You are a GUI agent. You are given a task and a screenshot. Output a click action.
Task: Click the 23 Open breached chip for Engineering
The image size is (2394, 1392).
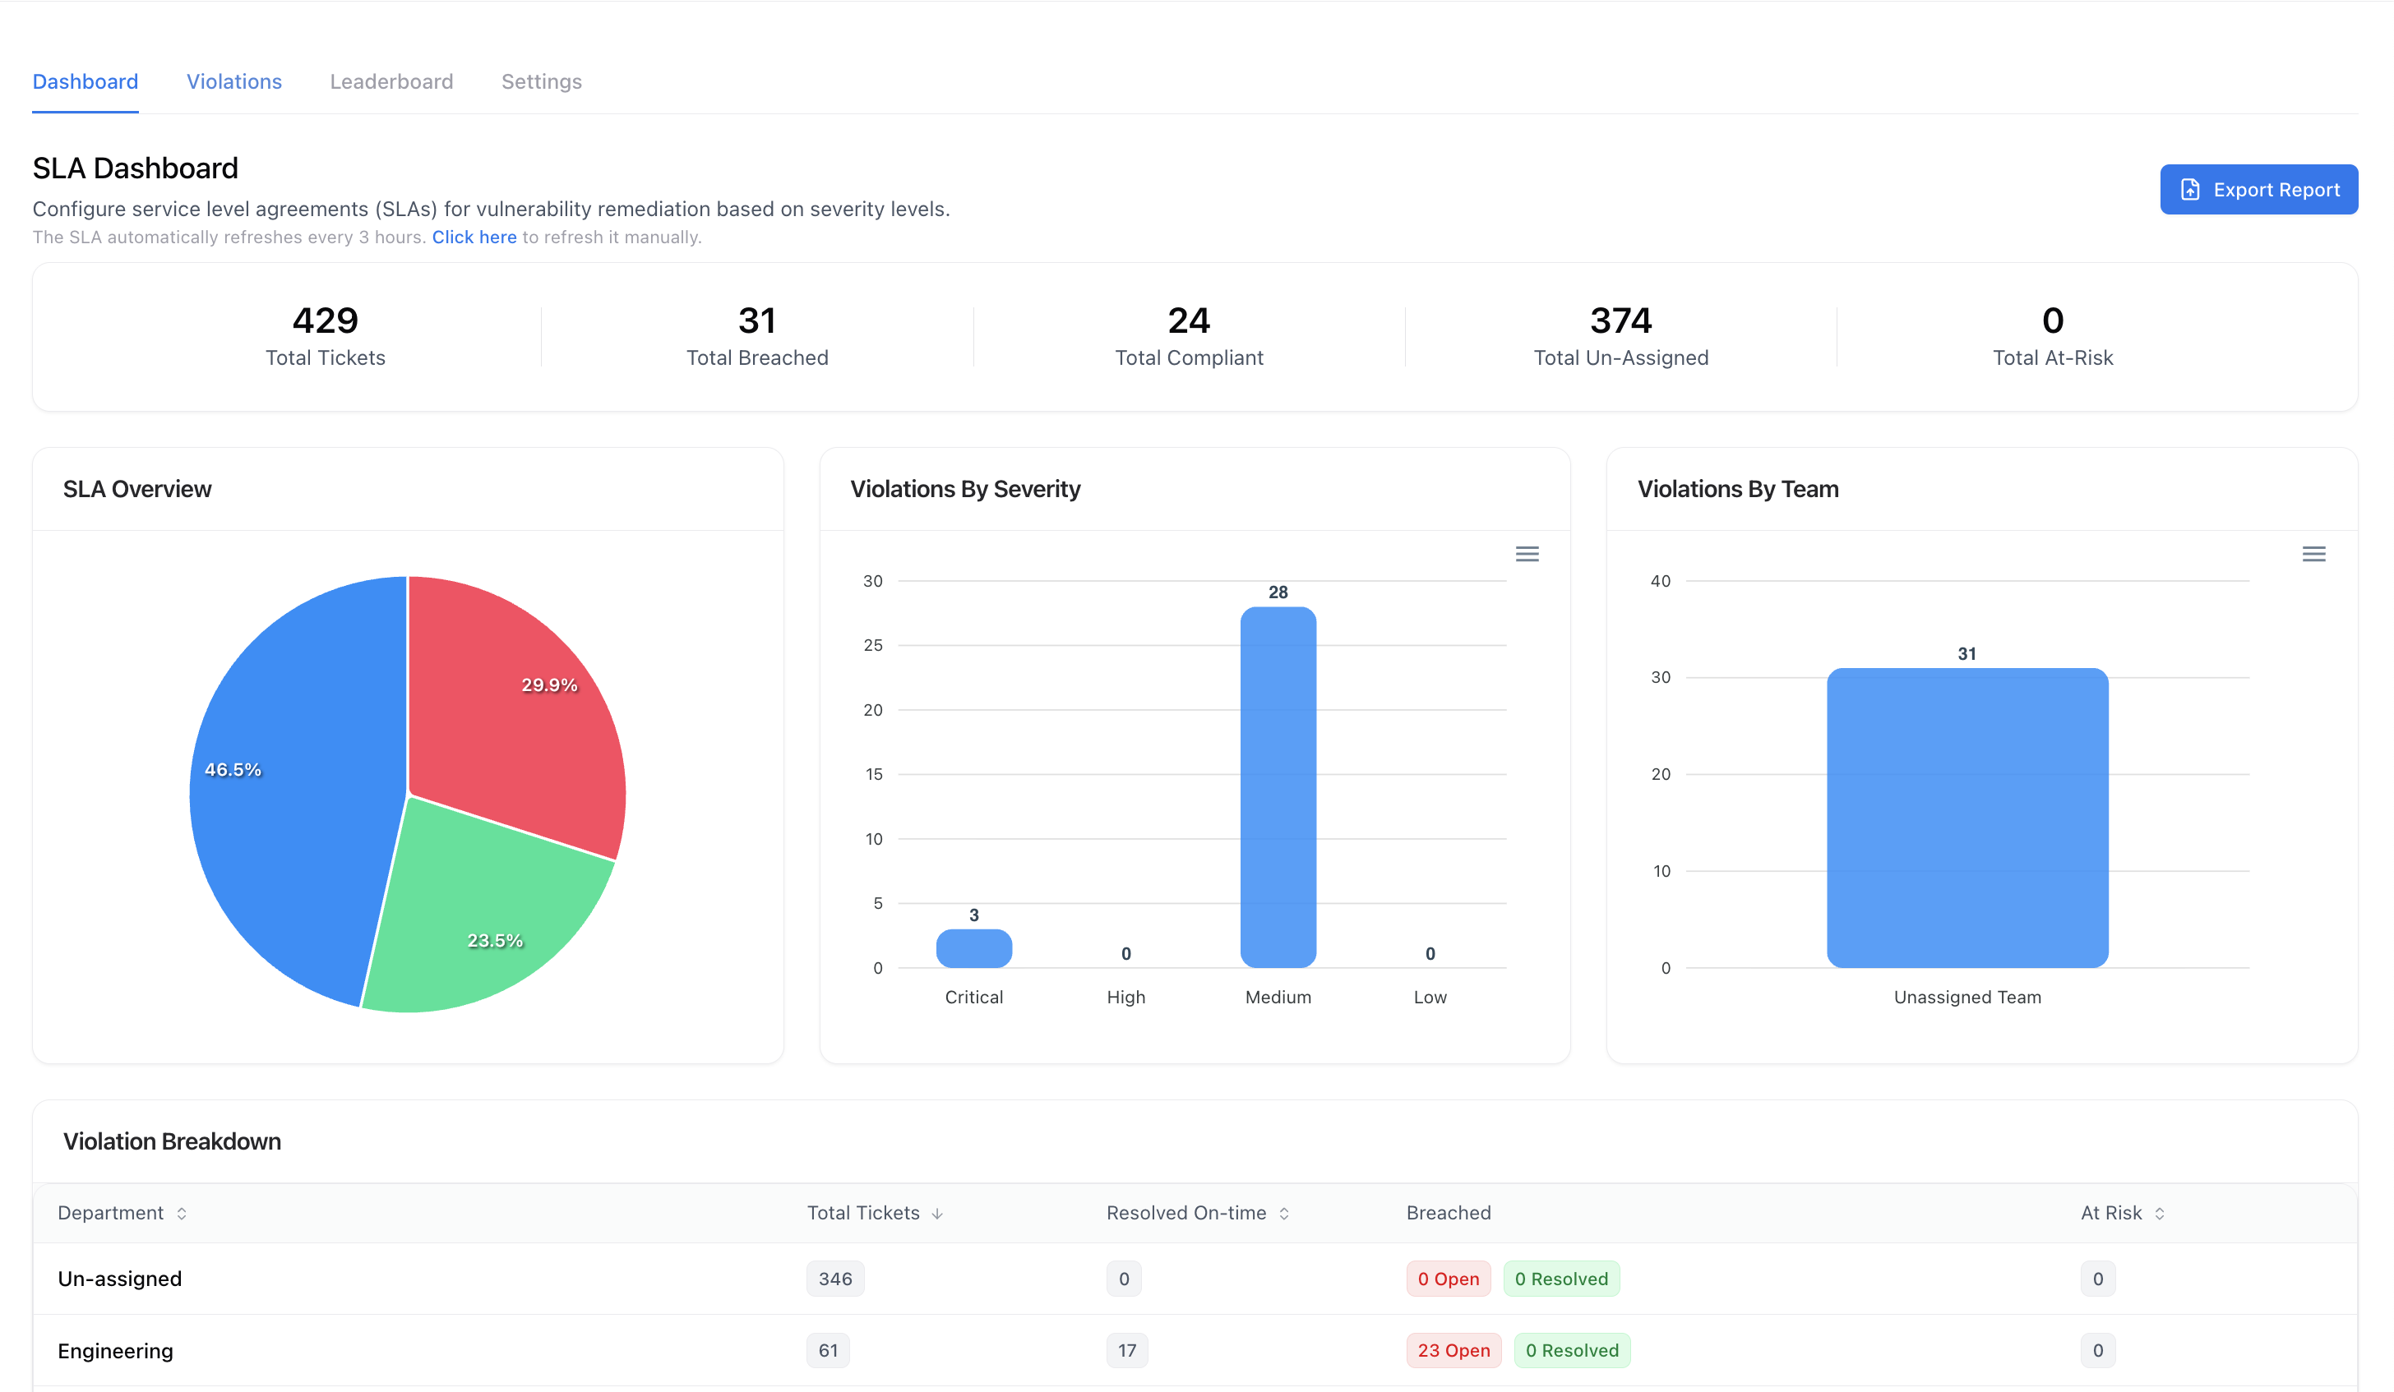(x=1453, y=1349)
